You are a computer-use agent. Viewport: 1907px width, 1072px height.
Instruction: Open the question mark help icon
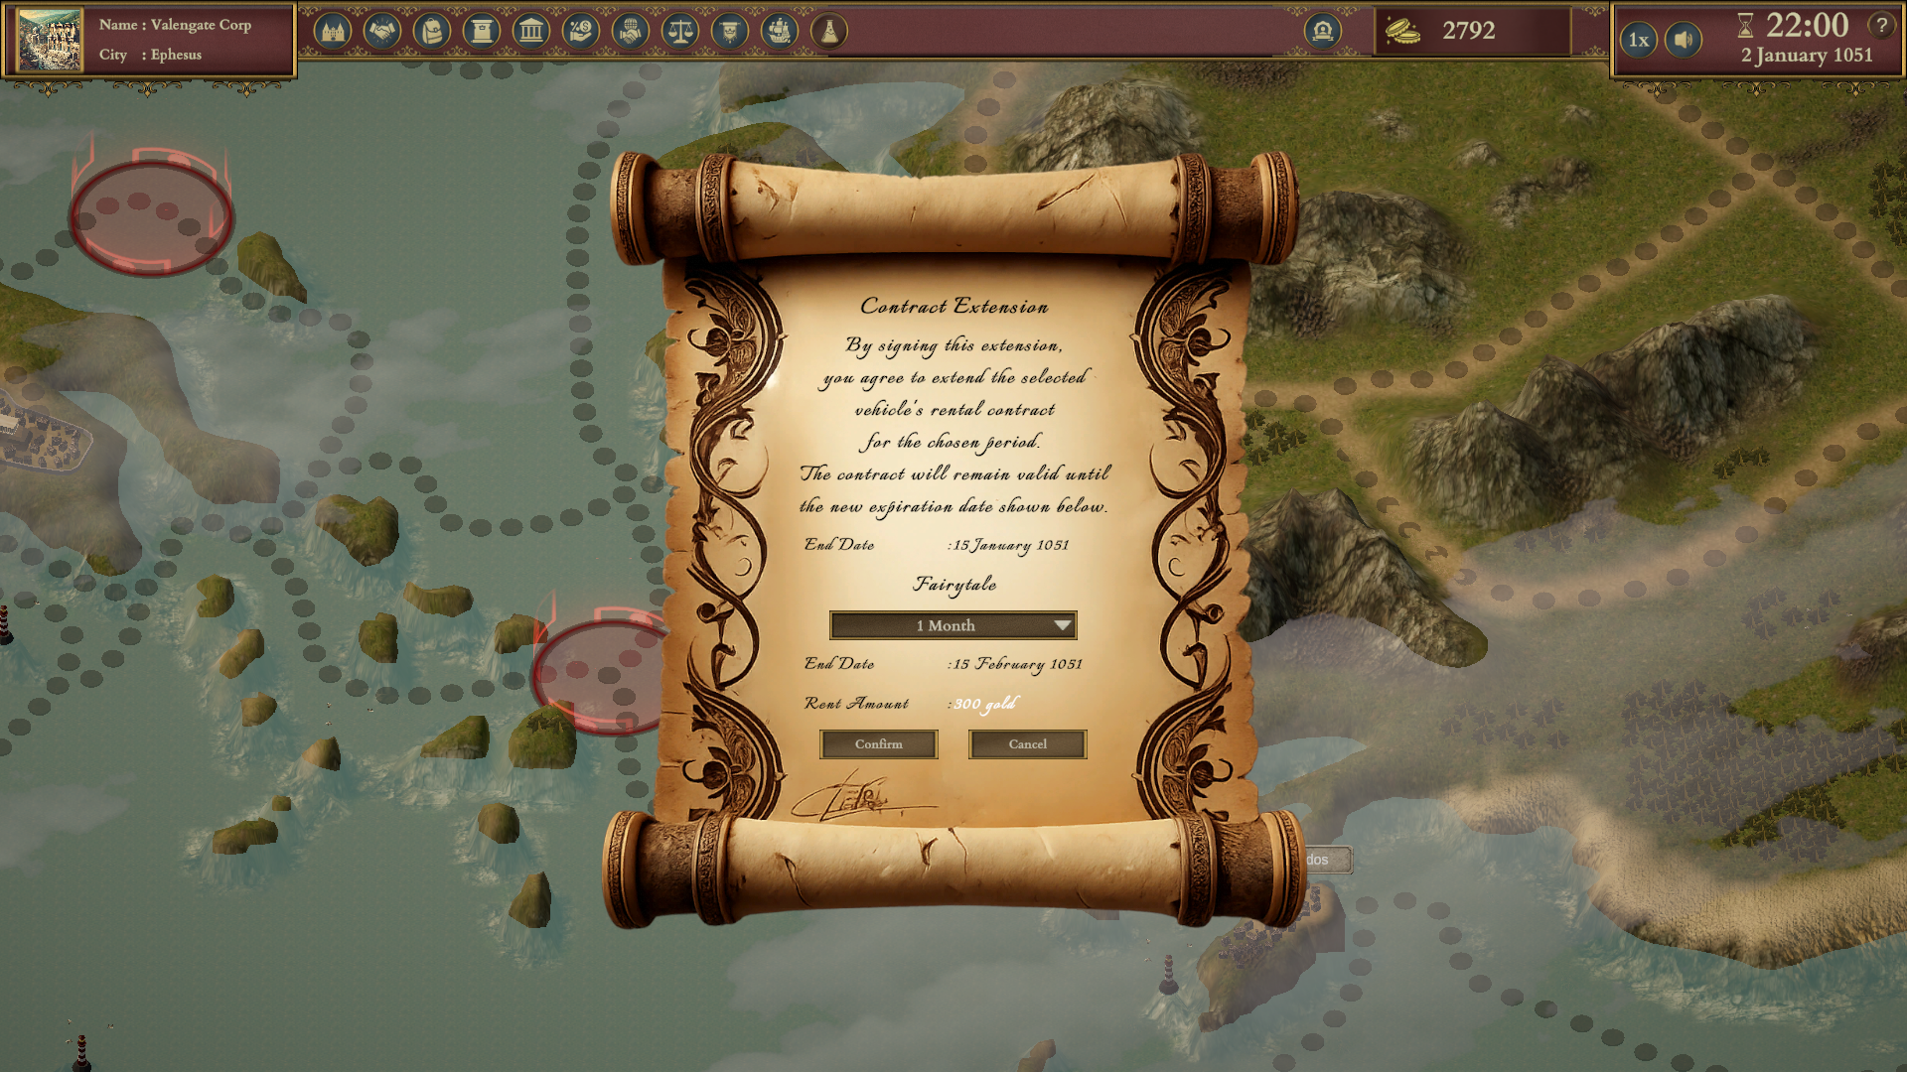(x=1881, y=25)
